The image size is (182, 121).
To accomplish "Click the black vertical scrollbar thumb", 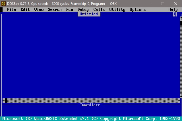I will pyautogui.click(x=181, y=23).
